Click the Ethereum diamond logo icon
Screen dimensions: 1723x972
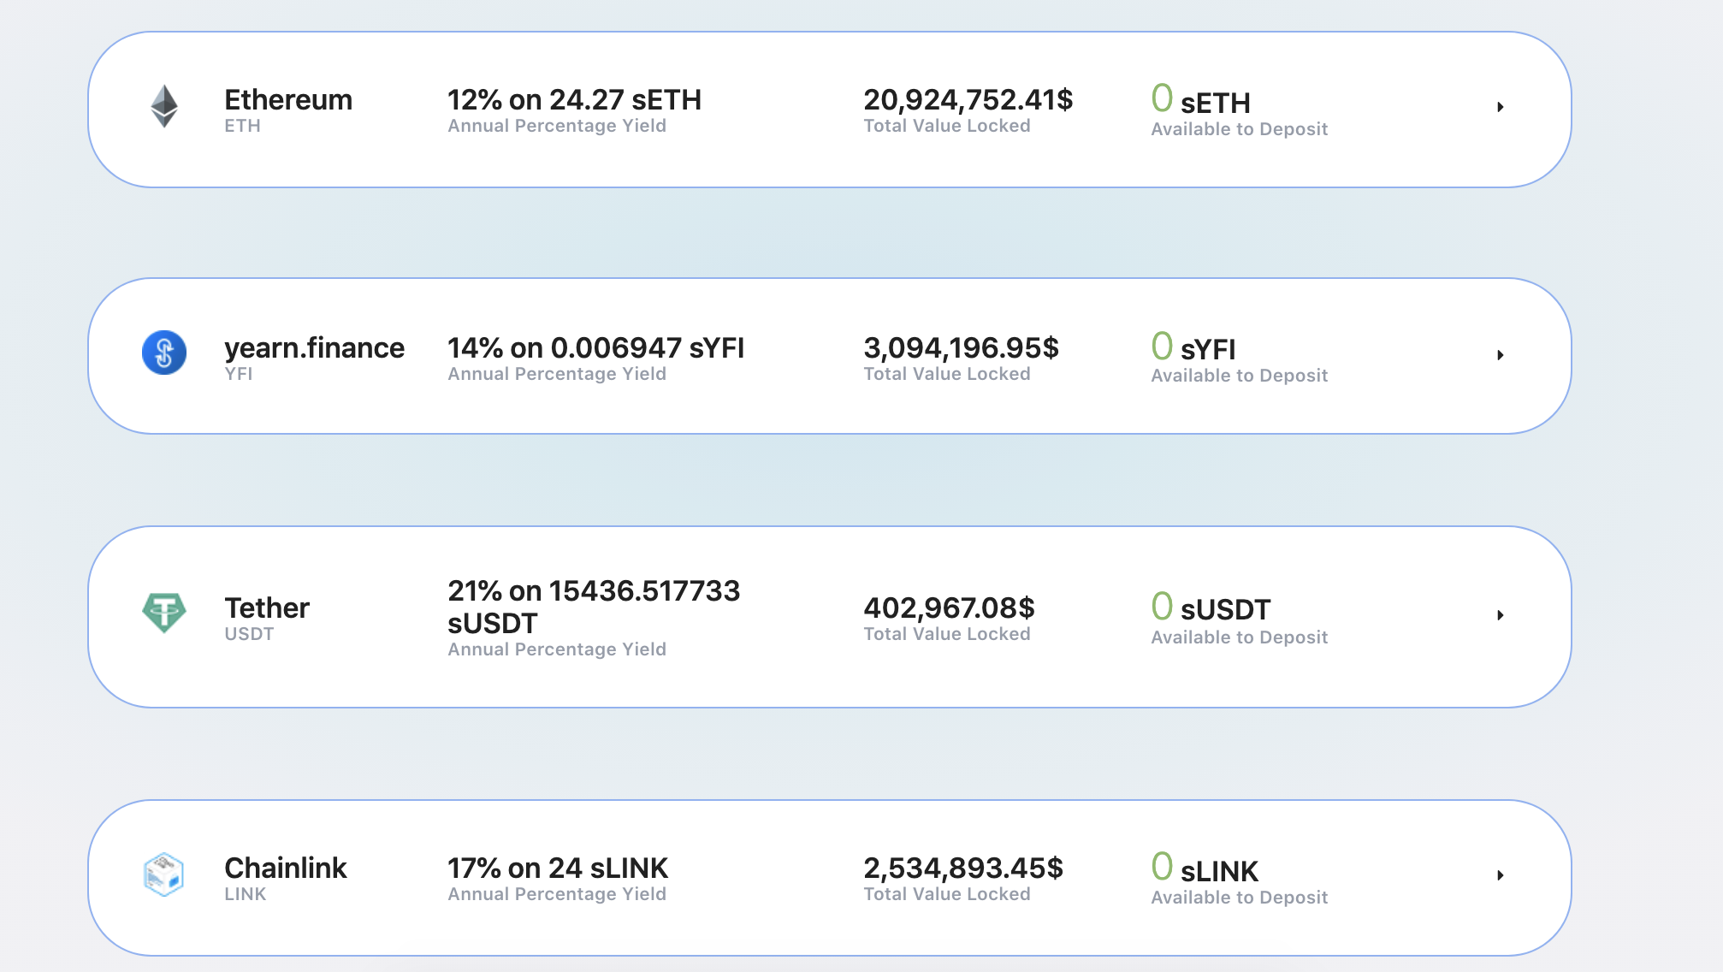[165, 107]
